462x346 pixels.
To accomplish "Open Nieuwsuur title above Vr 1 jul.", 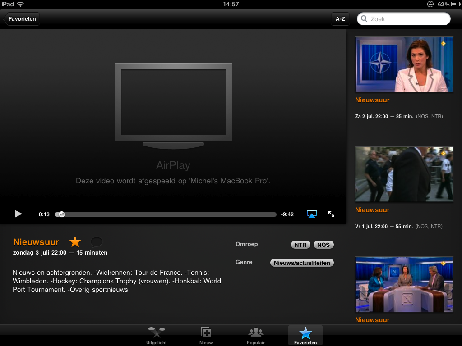I will click(372, 210).
